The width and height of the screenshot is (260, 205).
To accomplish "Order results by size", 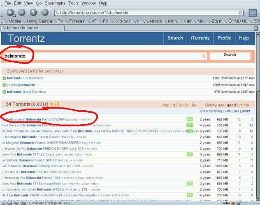I will tap(236, 111).
